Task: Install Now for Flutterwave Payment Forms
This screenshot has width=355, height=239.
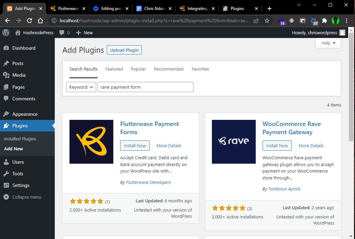Action: point(135,146)
